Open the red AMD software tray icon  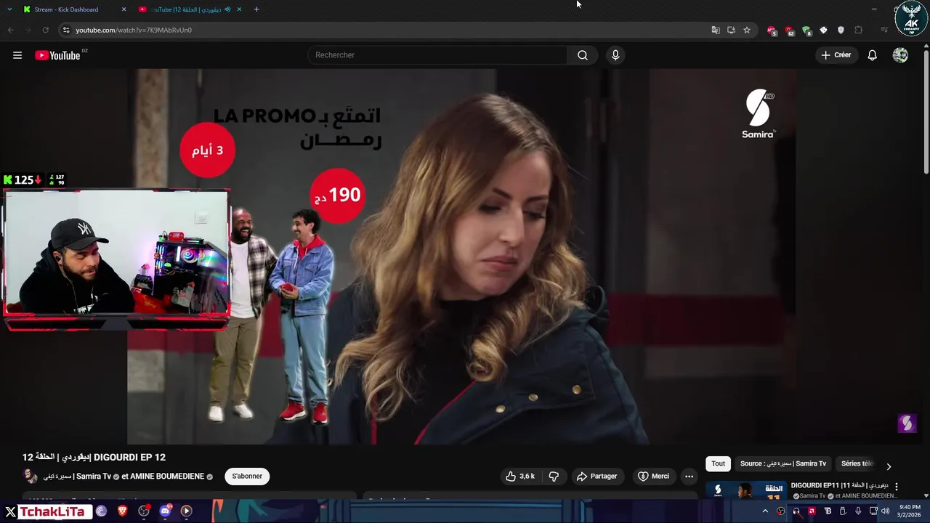[812, 511]
